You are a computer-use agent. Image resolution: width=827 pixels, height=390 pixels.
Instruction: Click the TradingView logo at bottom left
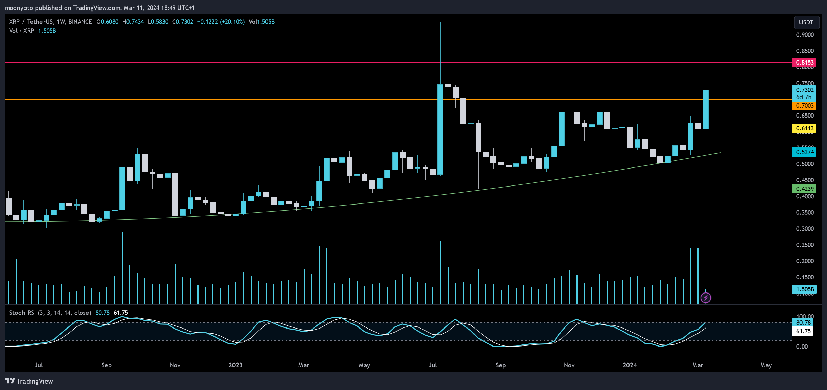coord(29,381)
